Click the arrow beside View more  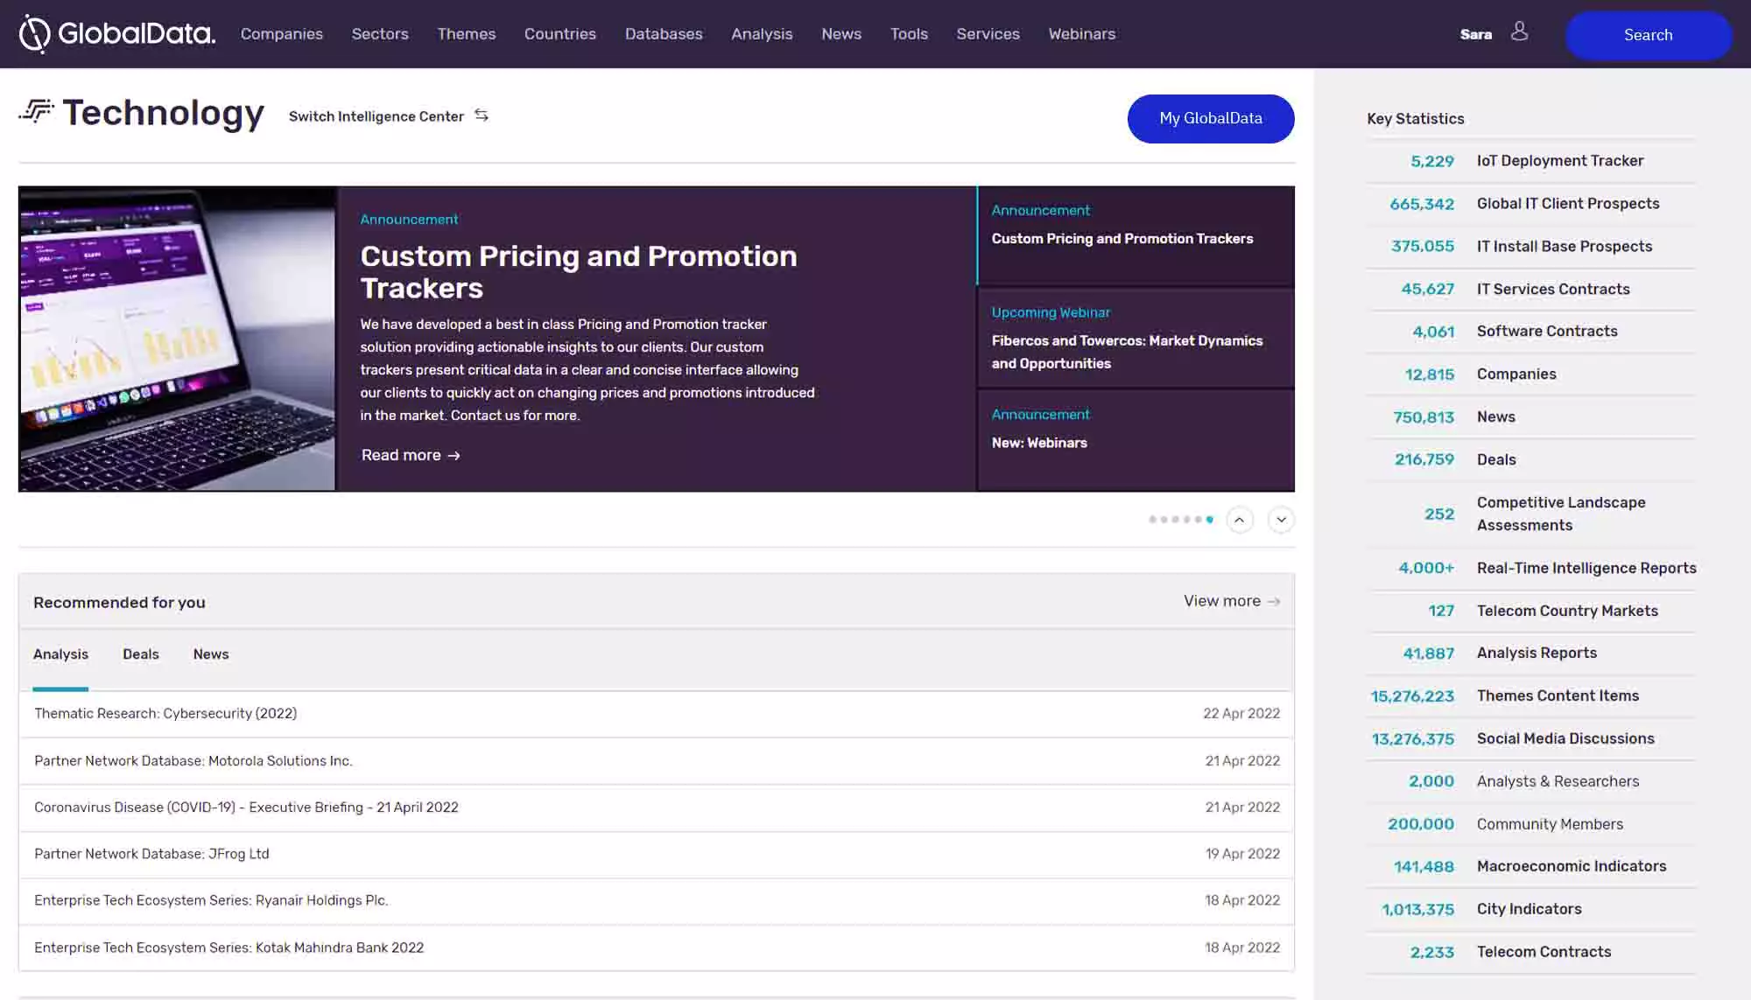[1274, 602]
